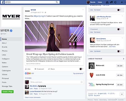This screenshot has height=101, width=126.
Task: Click the emoji icon in comment box
Action: pyautogui.click(x=81, y=82)
